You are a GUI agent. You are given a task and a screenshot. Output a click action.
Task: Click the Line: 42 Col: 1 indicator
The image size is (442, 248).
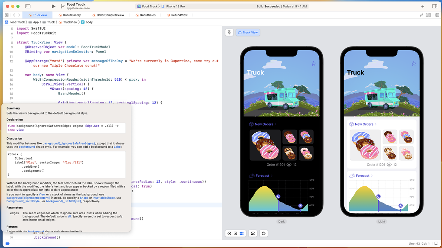coord(419,244)
